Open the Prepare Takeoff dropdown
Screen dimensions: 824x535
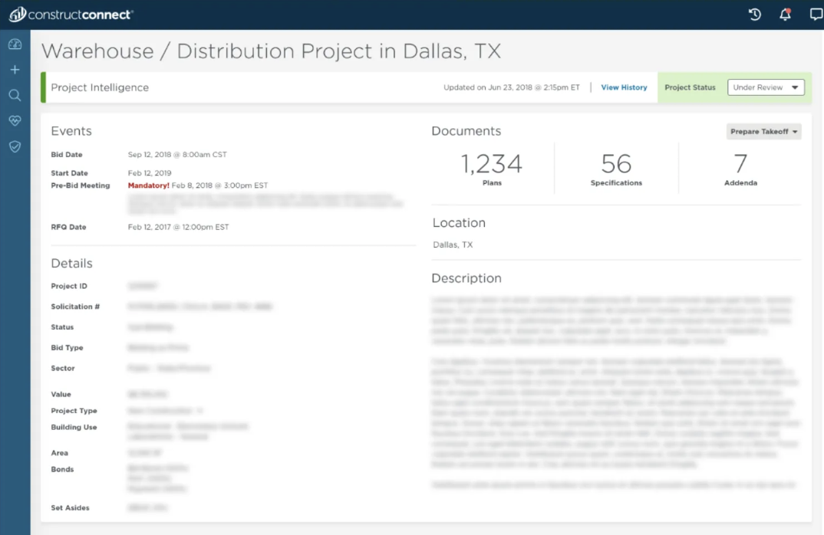[x=763, y=132]
